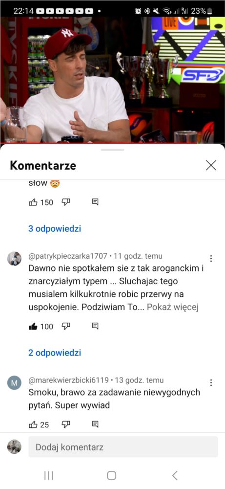Viewport: 225px width, 489px height.
Task: Reply to marekwierzbicki6119's comment
Action: 95,424
